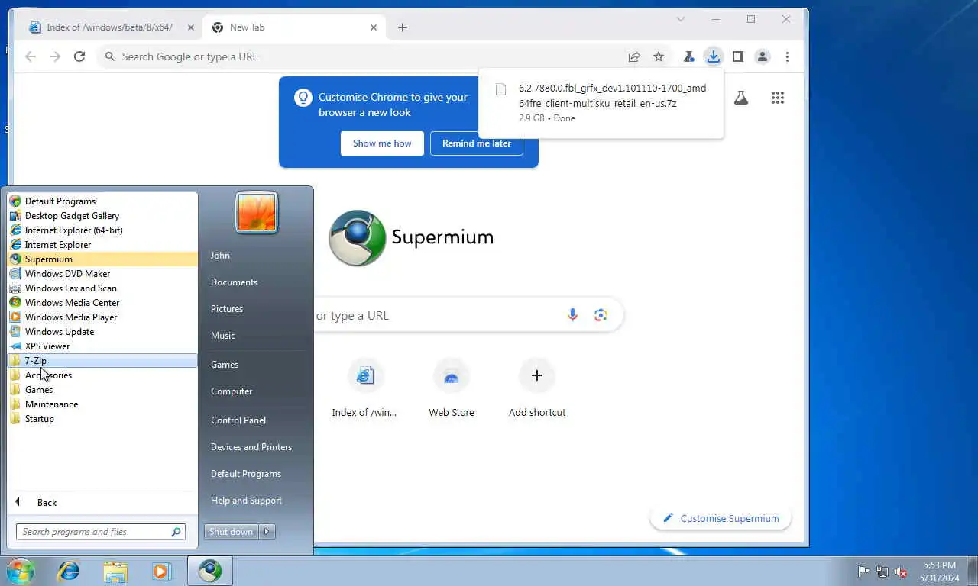Screen dimensions: 978x586
Task: Click the taskbar clock showing 5:53 PM
Action: click(x=939, y=571)
